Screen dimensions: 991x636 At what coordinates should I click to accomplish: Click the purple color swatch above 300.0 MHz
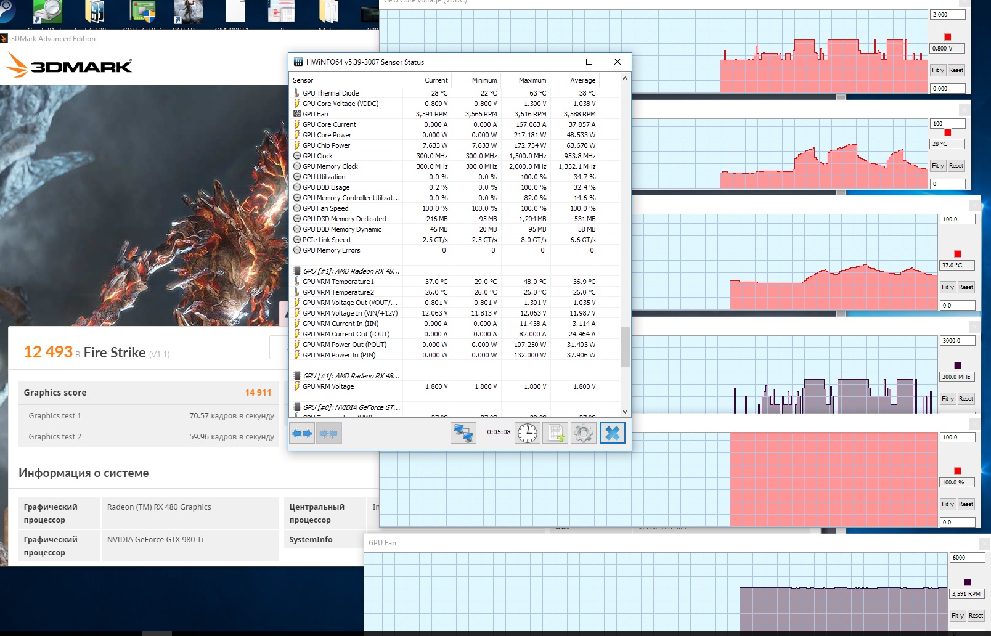click(958, 365)
